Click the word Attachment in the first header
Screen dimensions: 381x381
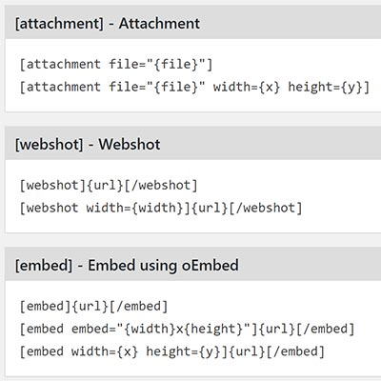(x=159, y=24)
